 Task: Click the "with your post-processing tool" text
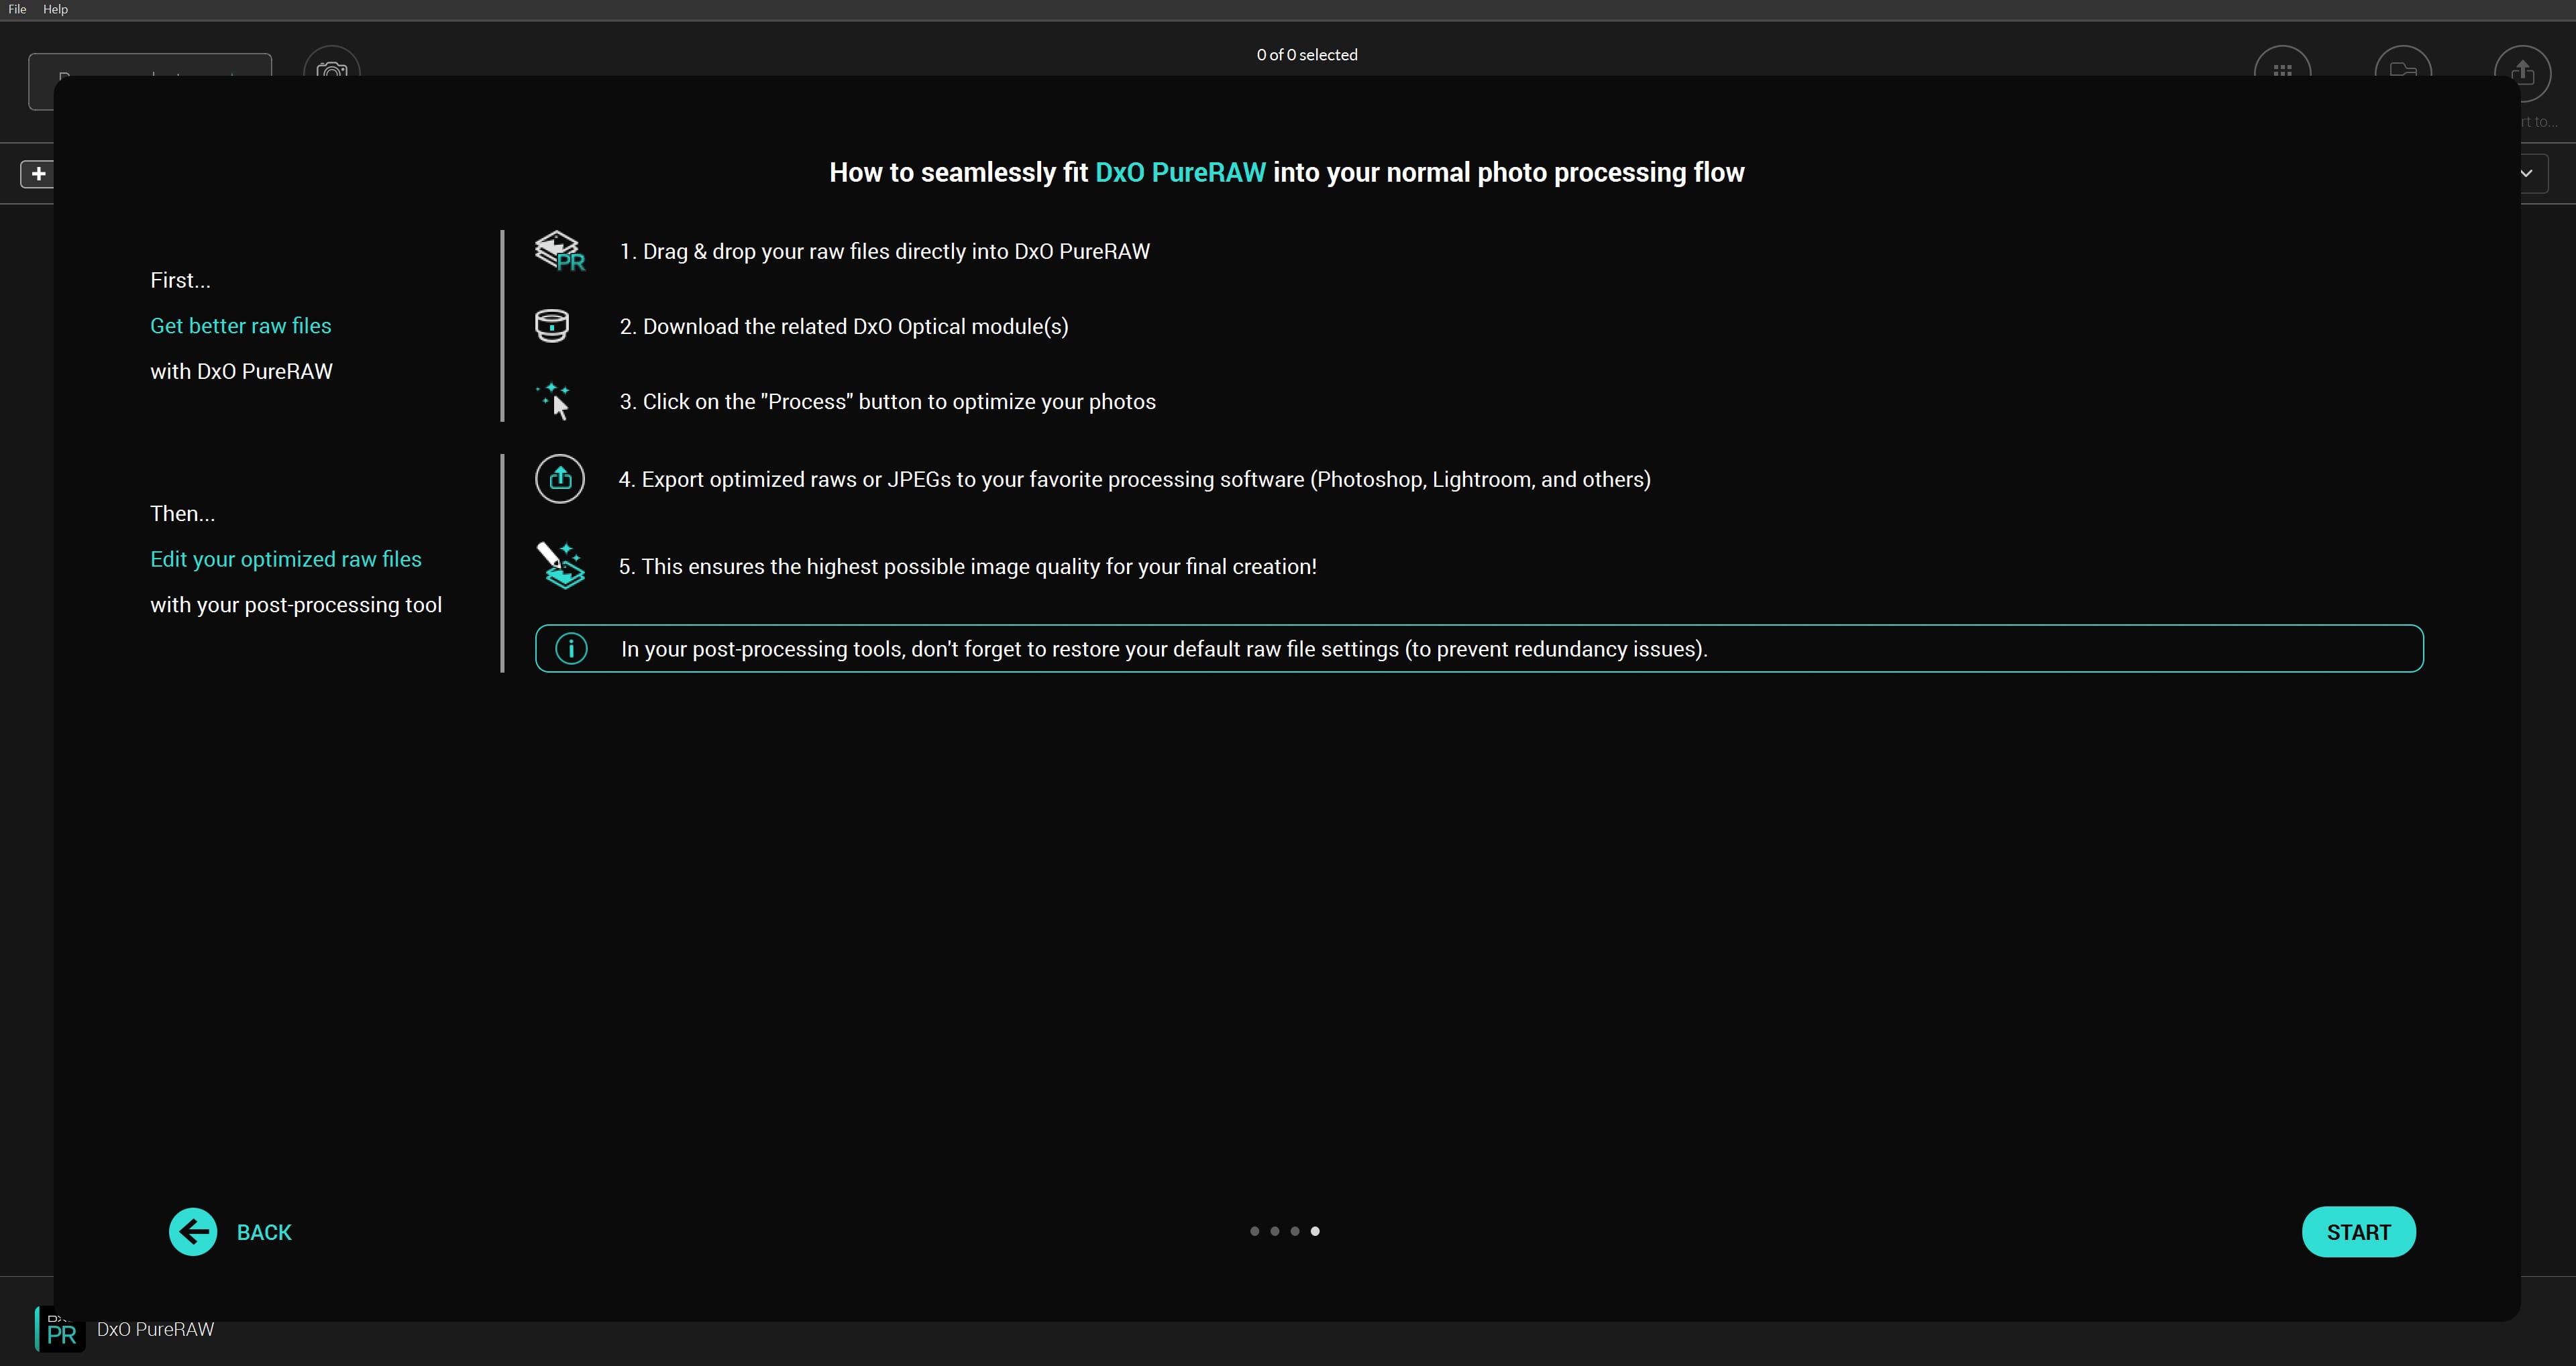point(296,605)
